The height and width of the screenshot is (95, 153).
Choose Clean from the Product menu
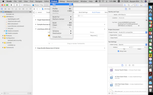point(61,25)
